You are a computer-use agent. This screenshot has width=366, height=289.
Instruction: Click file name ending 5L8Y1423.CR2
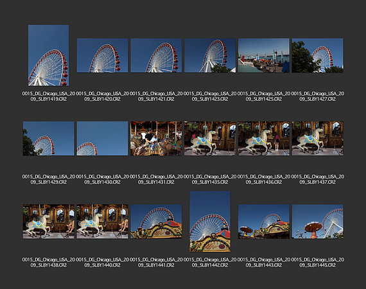tap(210, 96)
